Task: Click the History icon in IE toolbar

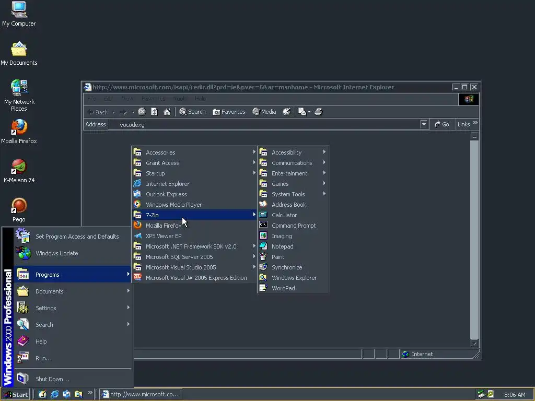Action: point(287,112)
